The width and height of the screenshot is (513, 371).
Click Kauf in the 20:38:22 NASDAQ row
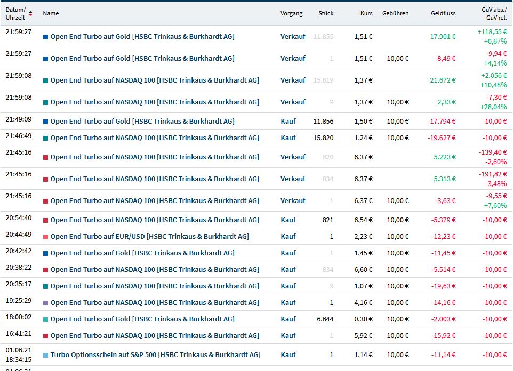coord(288,270)
